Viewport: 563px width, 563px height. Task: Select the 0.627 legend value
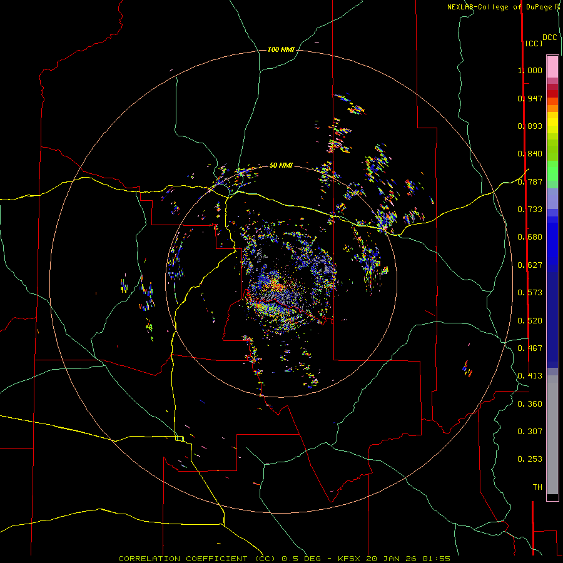(530, 265)
